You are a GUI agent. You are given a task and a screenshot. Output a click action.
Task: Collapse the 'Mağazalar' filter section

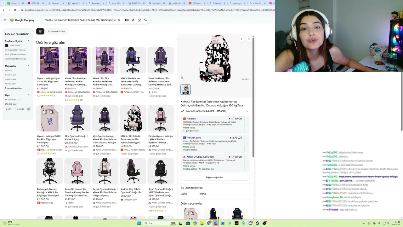tap(29, 66)
